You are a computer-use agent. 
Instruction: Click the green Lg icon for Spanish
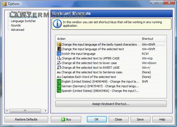click(59, 90)
